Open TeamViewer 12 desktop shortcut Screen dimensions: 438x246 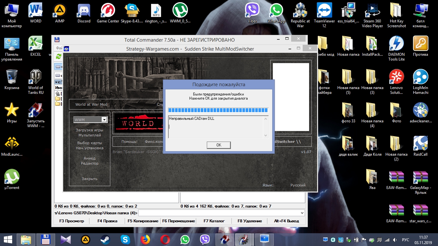(324, 15)
